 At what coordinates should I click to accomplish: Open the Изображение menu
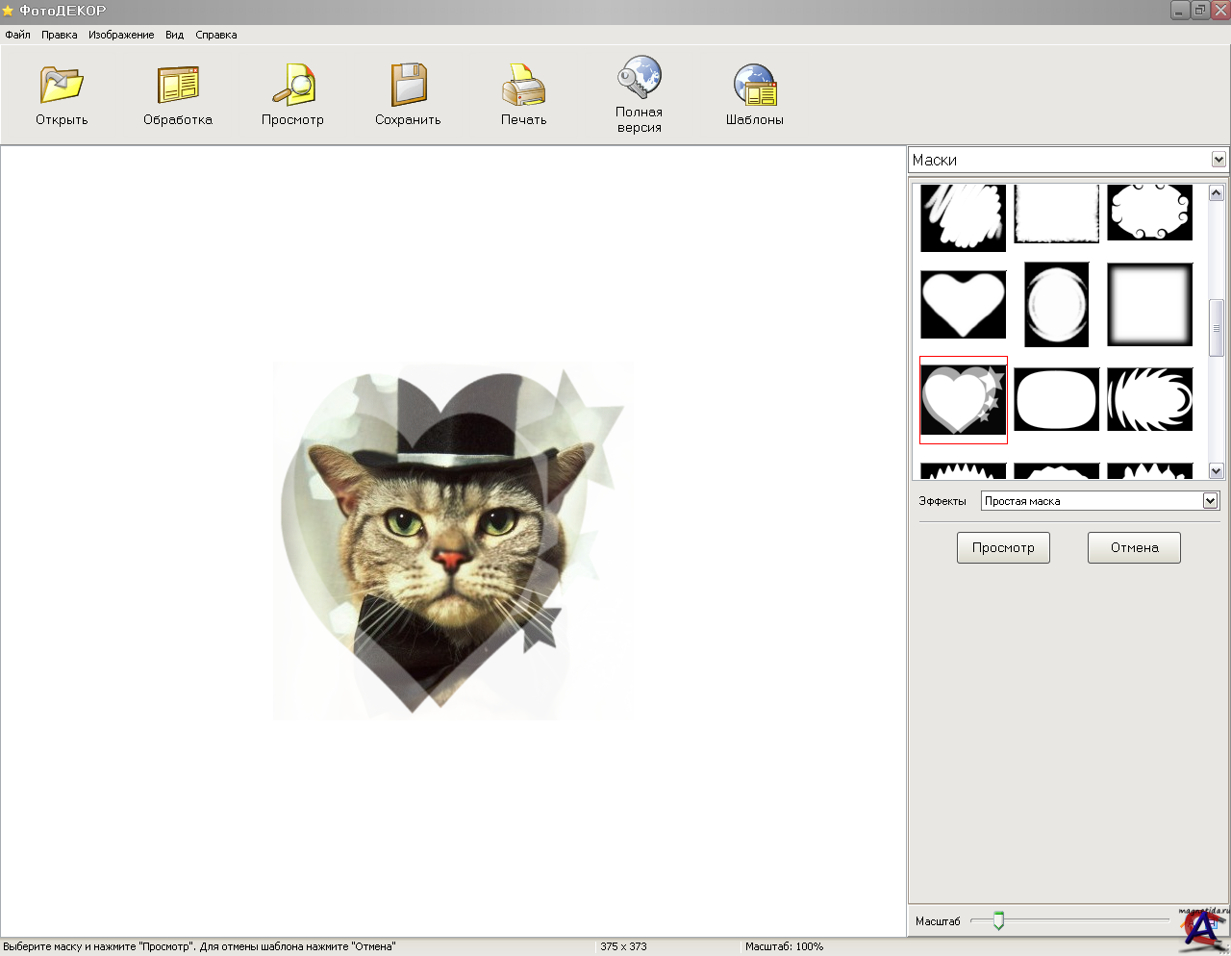121,35
